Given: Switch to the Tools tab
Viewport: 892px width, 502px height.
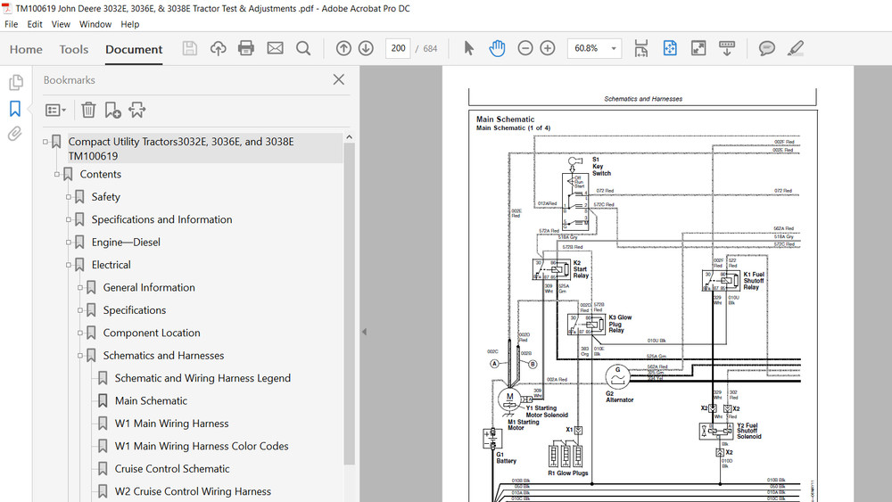Looking at the screenshot, I should click(x=74, y=49).
